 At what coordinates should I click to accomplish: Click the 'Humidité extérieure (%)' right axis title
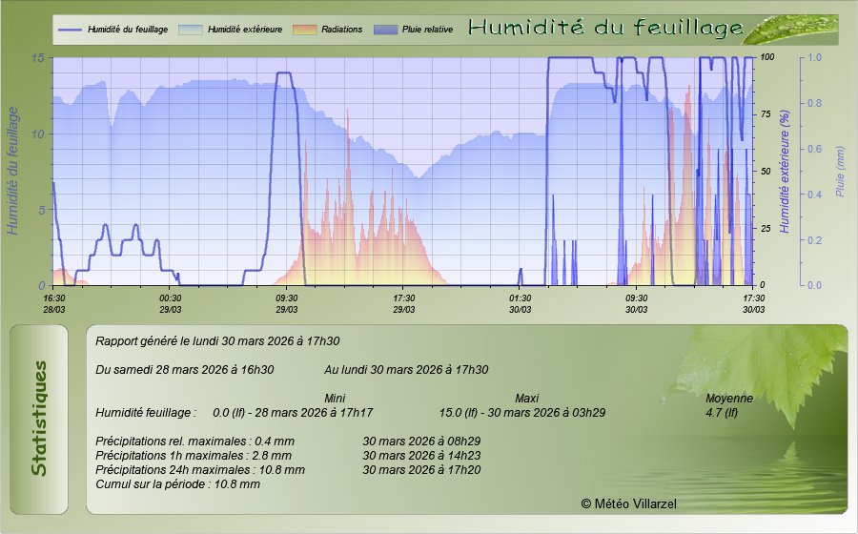click(785, 172)
